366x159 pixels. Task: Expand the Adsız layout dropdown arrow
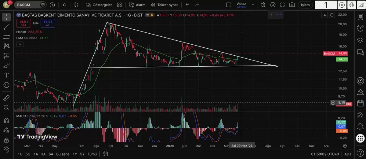click(253, 5)
